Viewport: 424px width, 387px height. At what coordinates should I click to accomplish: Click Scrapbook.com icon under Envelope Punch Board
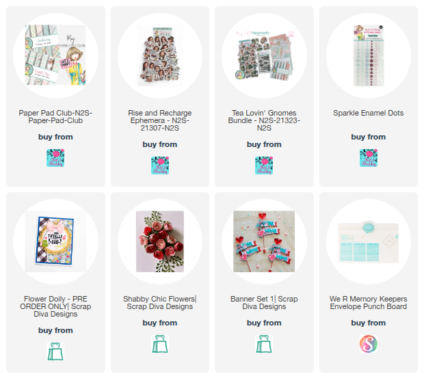(x=369, y=344)
